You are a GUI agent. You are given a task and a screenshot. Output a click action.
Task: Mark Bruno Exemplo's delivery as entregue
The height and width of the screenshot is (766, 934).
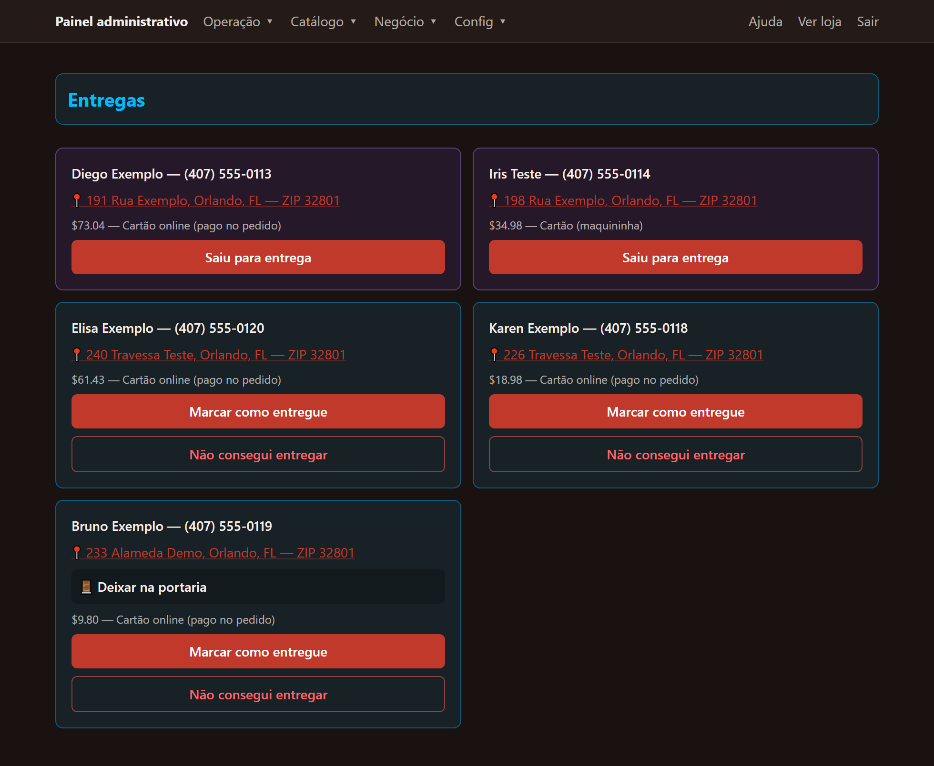[258, 651]
